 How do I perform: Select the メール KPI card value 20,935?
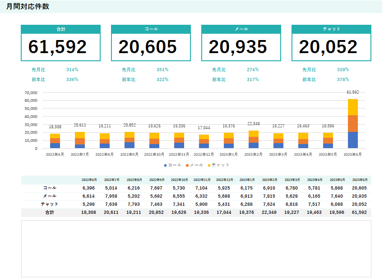tap(238, 47)
